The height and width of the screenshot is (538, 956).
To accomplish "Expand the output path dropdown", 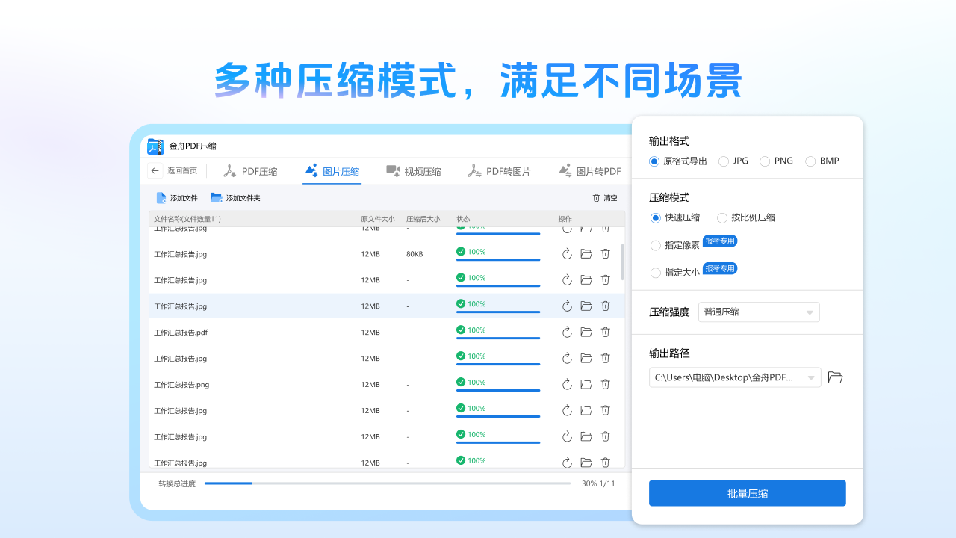I will tap(810, 377).
